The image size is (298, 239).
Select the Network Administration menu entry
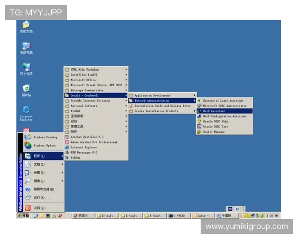click(x=162, y=101)
